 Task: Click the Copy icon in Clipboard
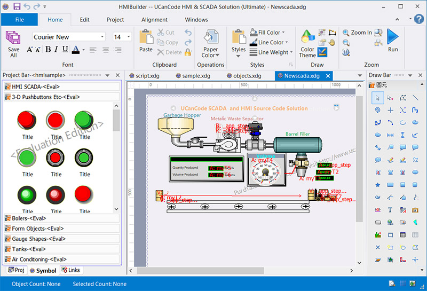(161, 42)
